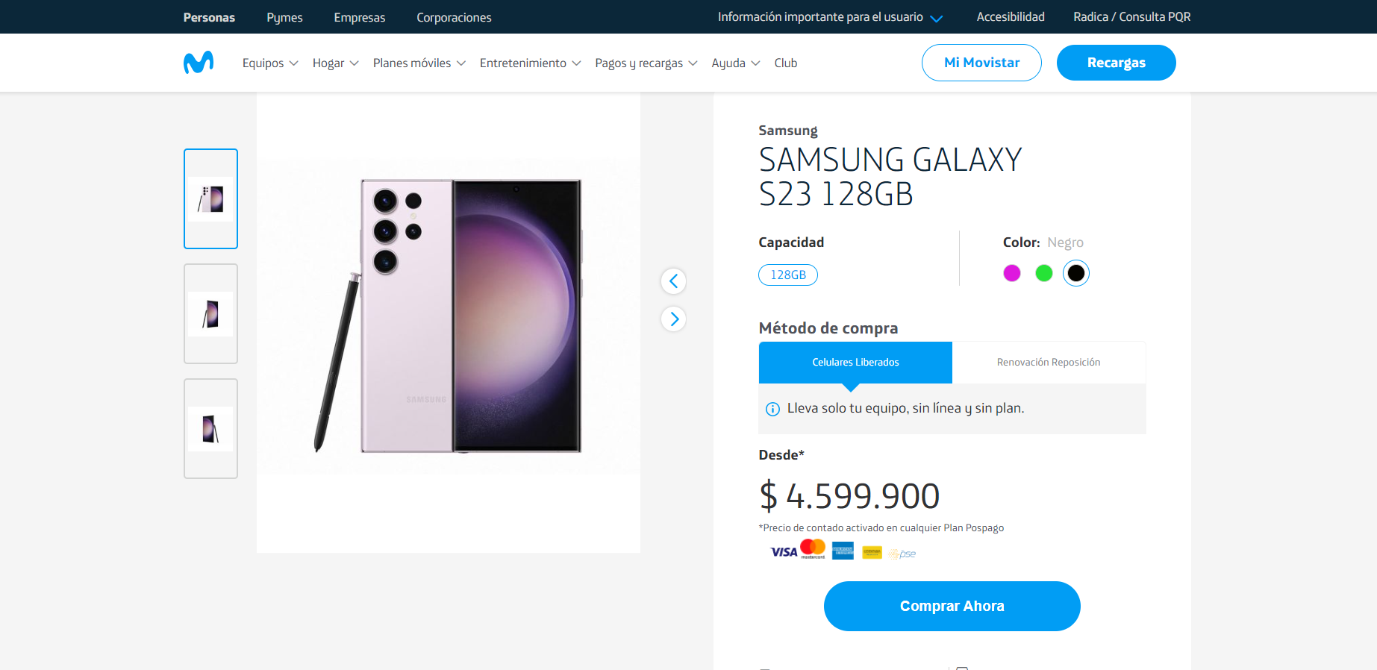
Task: Click the Comprar Ahora button
Action: click(x=952, y=606)
